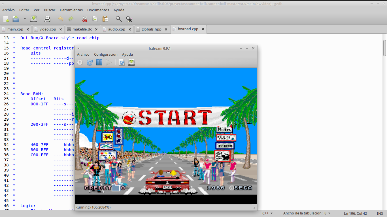Viewport: 387px width, 217px height.
Task: Click the '200-3FF' offset text on line 30
Action: click(39, 124)
